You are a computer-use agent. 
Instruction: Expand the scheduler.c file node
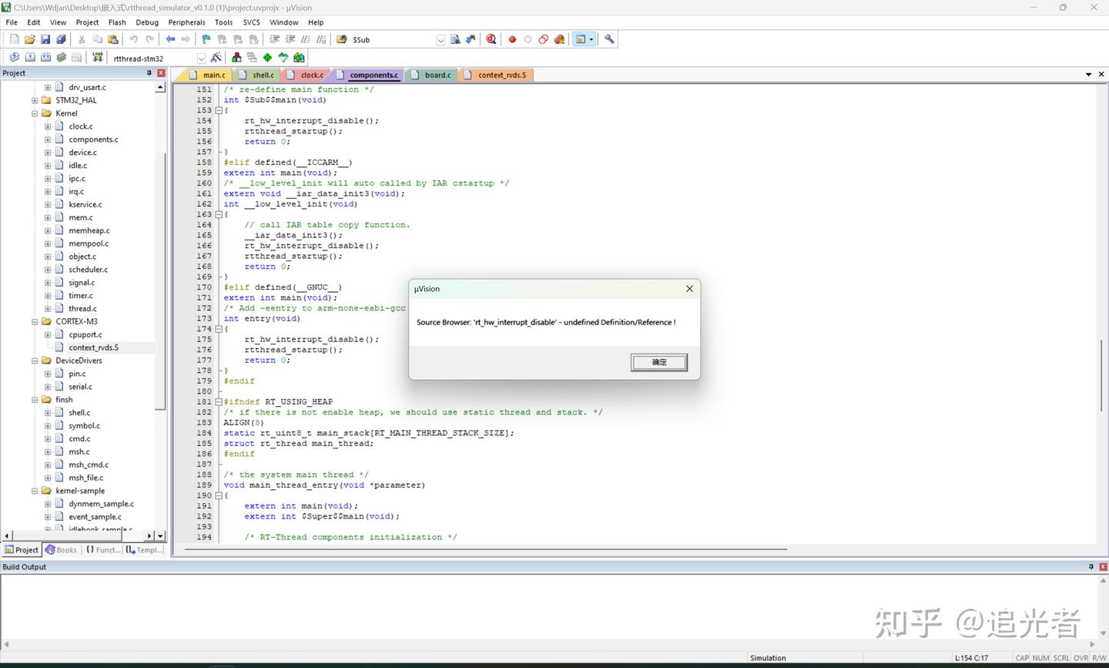[x=48, y=270]
